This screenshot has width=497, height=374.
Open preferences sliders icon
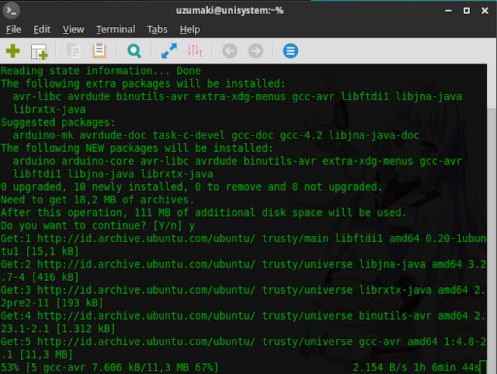coord(195,50)
